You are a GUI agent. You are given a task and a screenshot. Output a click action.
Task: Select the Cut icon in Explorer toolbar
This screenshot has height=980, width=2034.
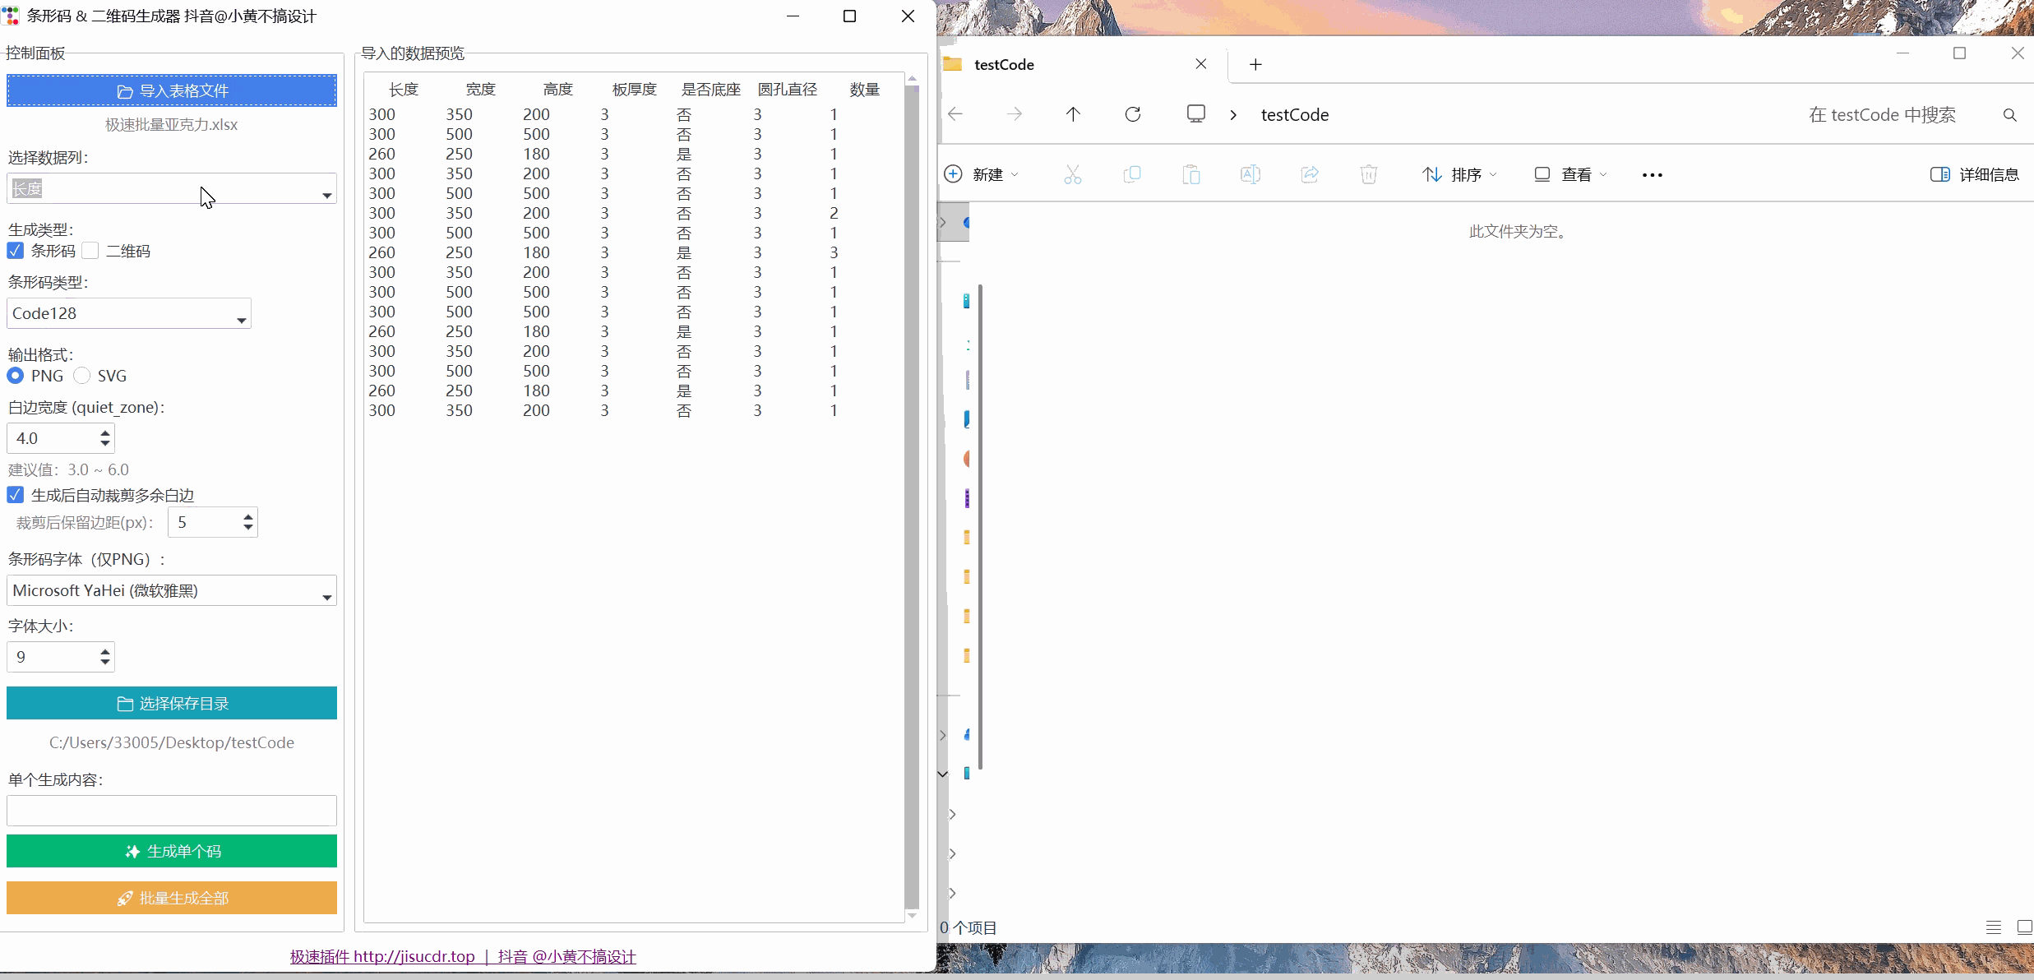(x=1074, y=174)
